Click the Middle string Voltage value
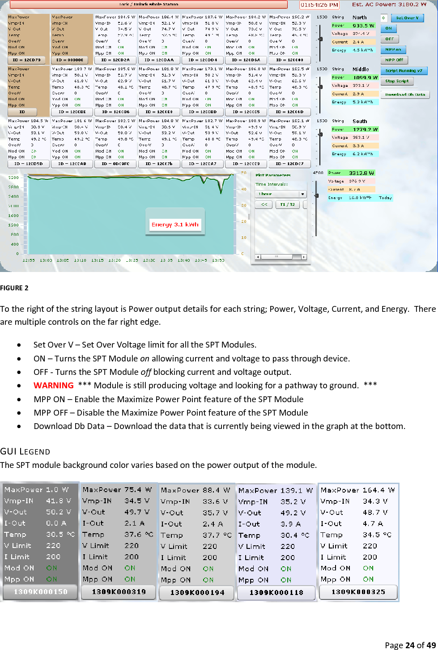 coord(361,85)
